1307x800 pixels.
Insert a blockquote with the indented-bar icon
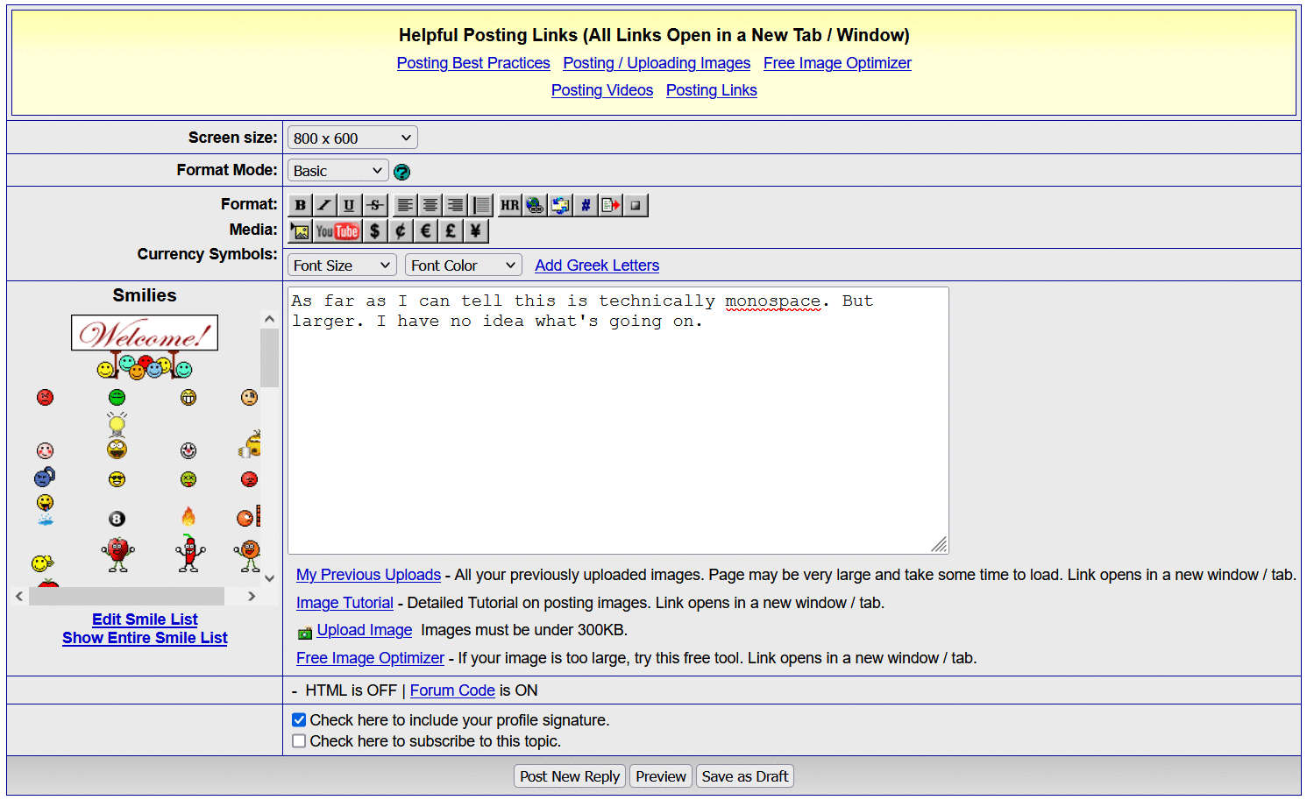tap(481, 205)
